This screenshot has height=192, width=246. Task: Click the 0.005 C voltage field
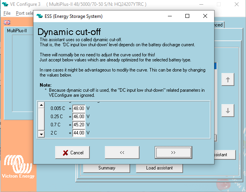[x=79, y=108]
